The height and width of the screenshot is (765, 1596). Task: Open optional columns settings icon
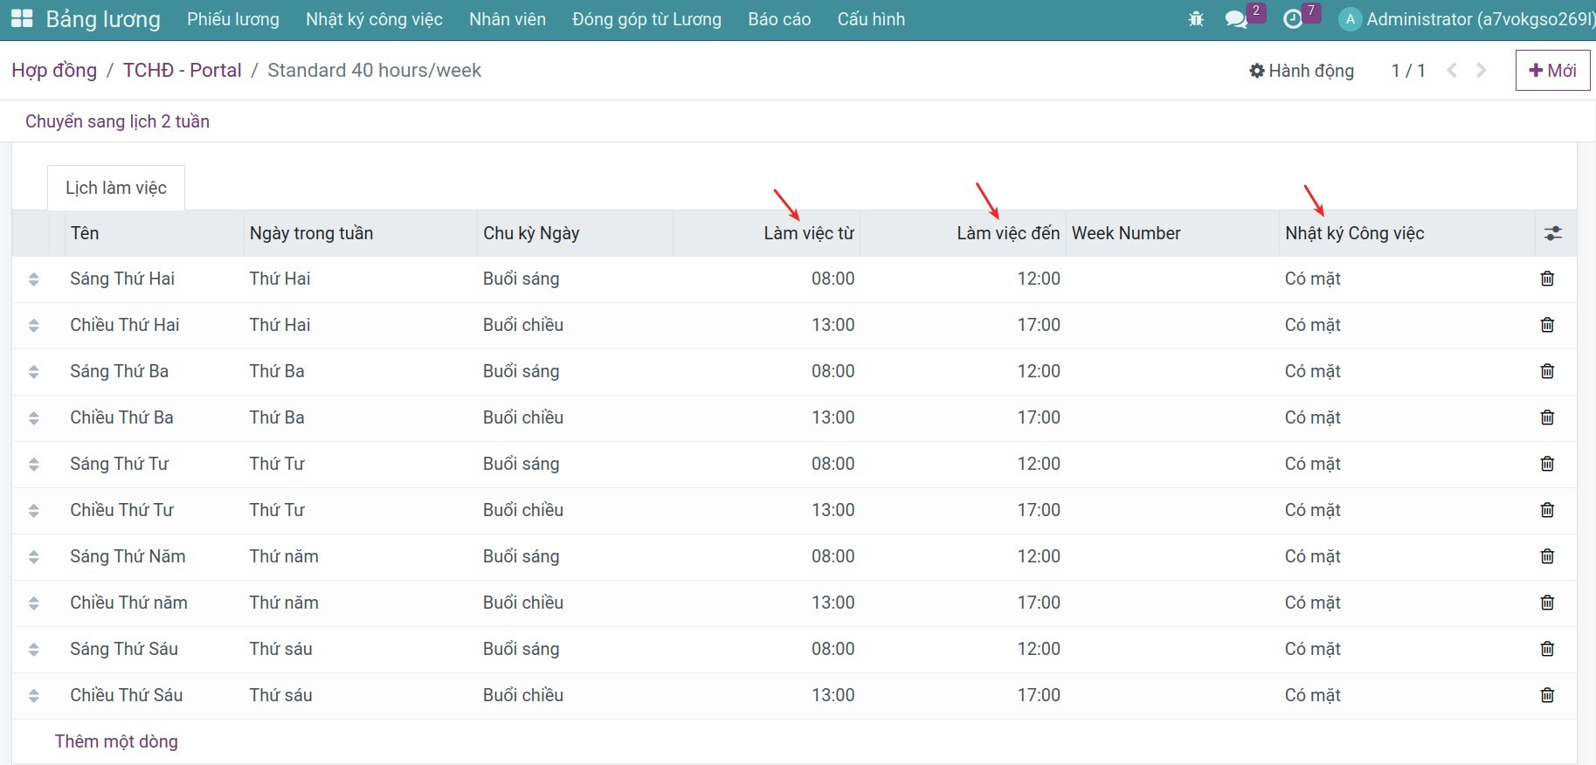click(x=1552, y=233)
